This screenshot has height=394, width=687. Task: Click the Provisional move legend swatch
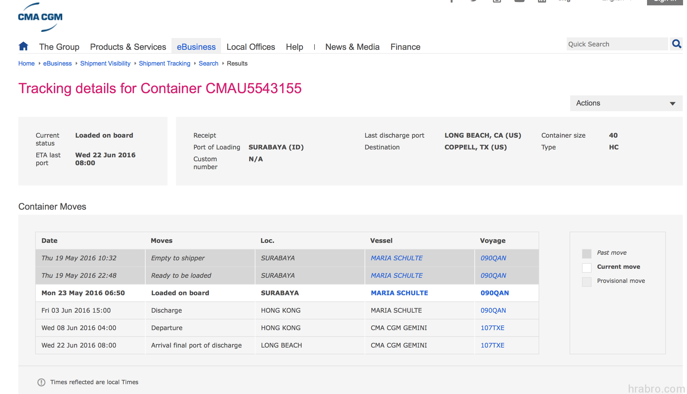(586, 281)
